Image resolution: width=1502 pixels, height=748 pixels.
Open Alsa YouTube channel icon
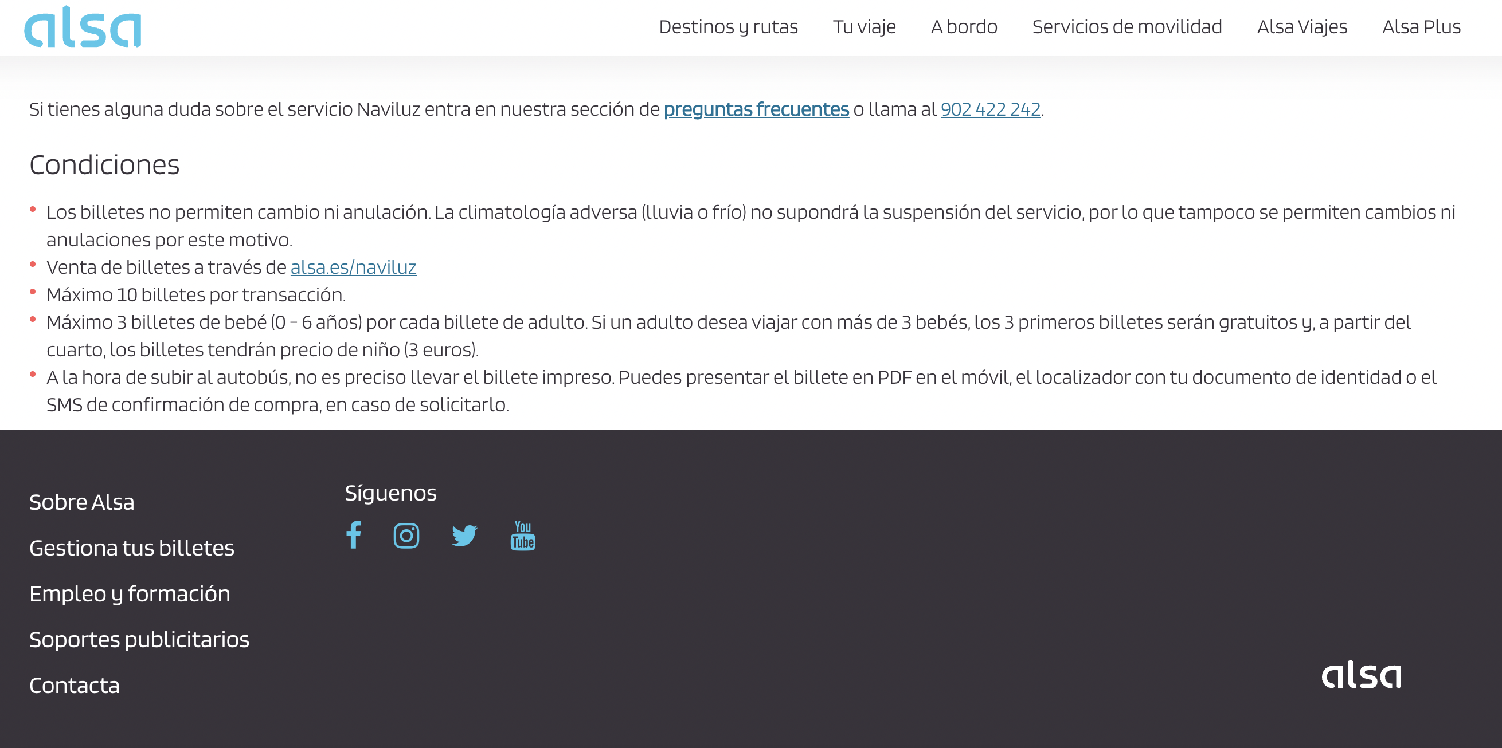[x=522, y=536]
